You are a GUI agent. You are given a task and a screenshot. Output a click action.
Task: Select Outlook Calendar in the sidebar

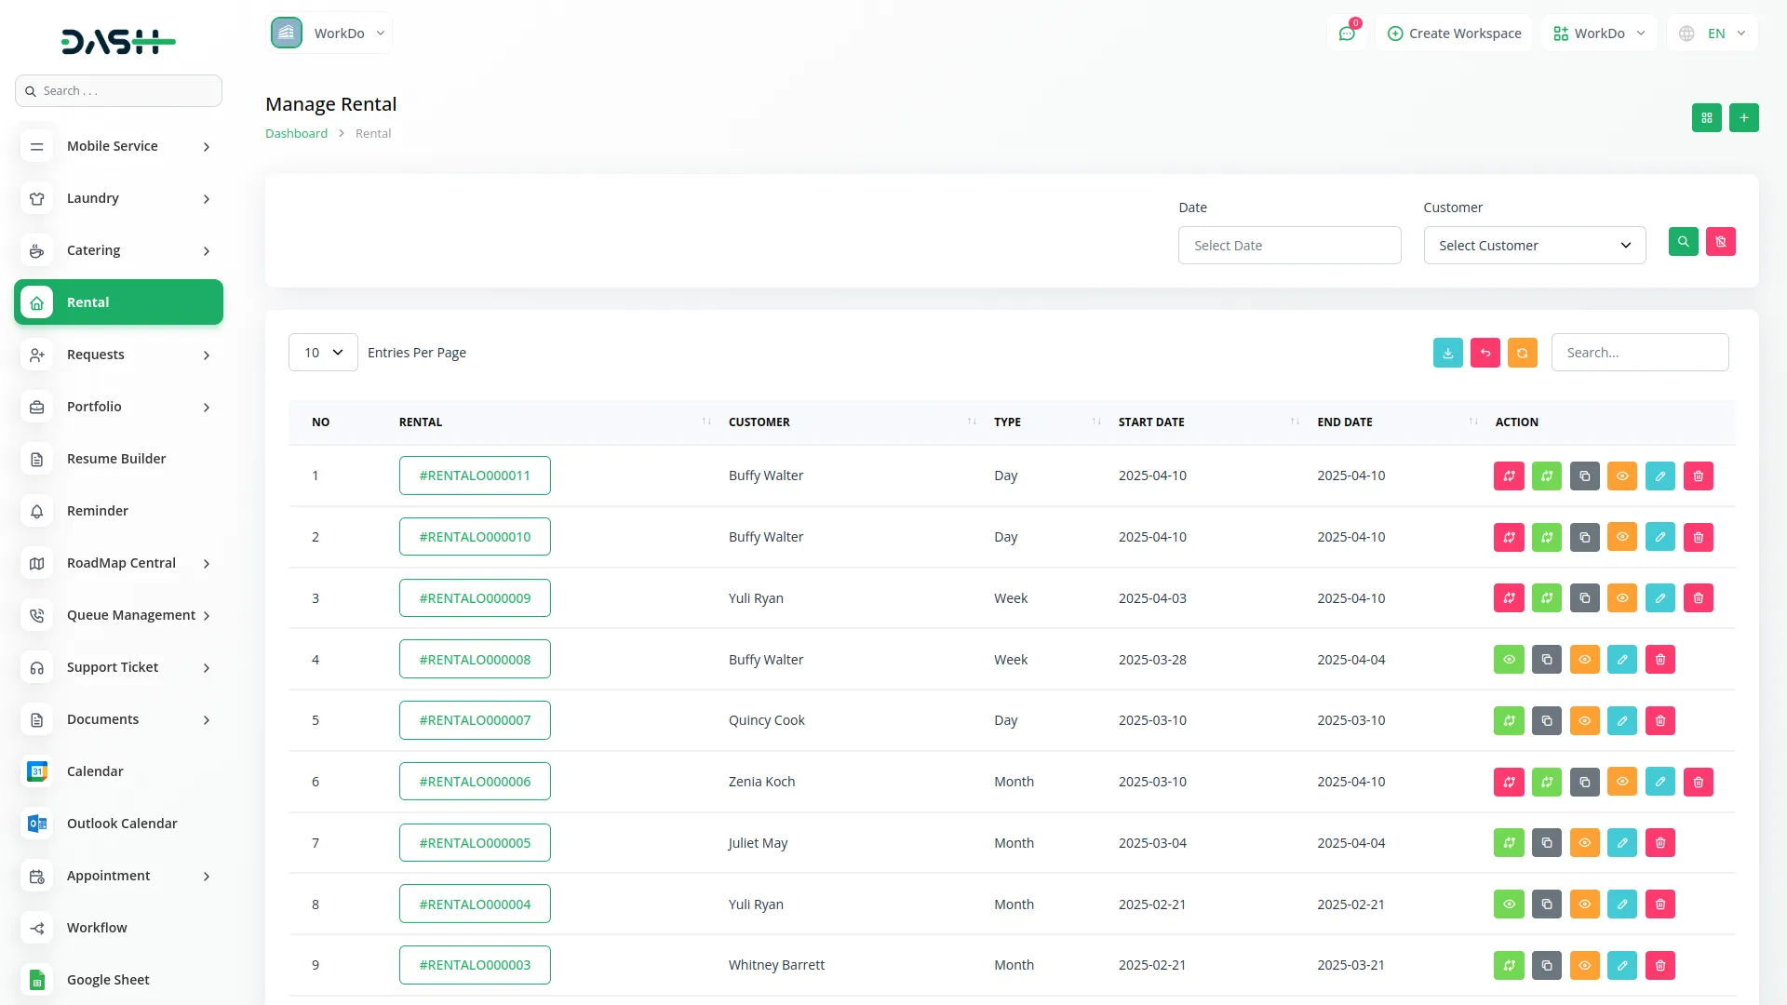tap(121, 823)
